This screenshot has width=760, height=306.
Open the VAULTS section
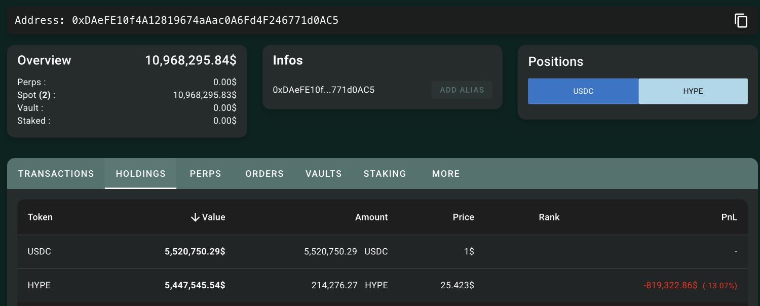(x=323, y=174)
